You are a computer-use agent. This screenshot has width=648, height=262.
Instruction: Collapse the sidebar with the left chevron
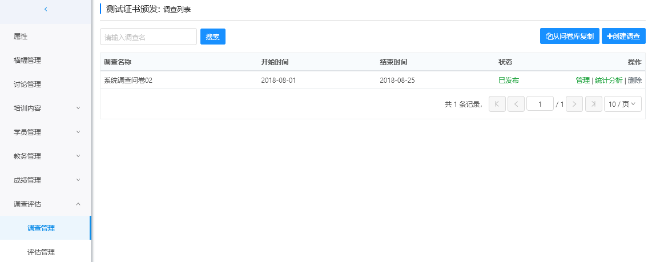tap(46, 9)
